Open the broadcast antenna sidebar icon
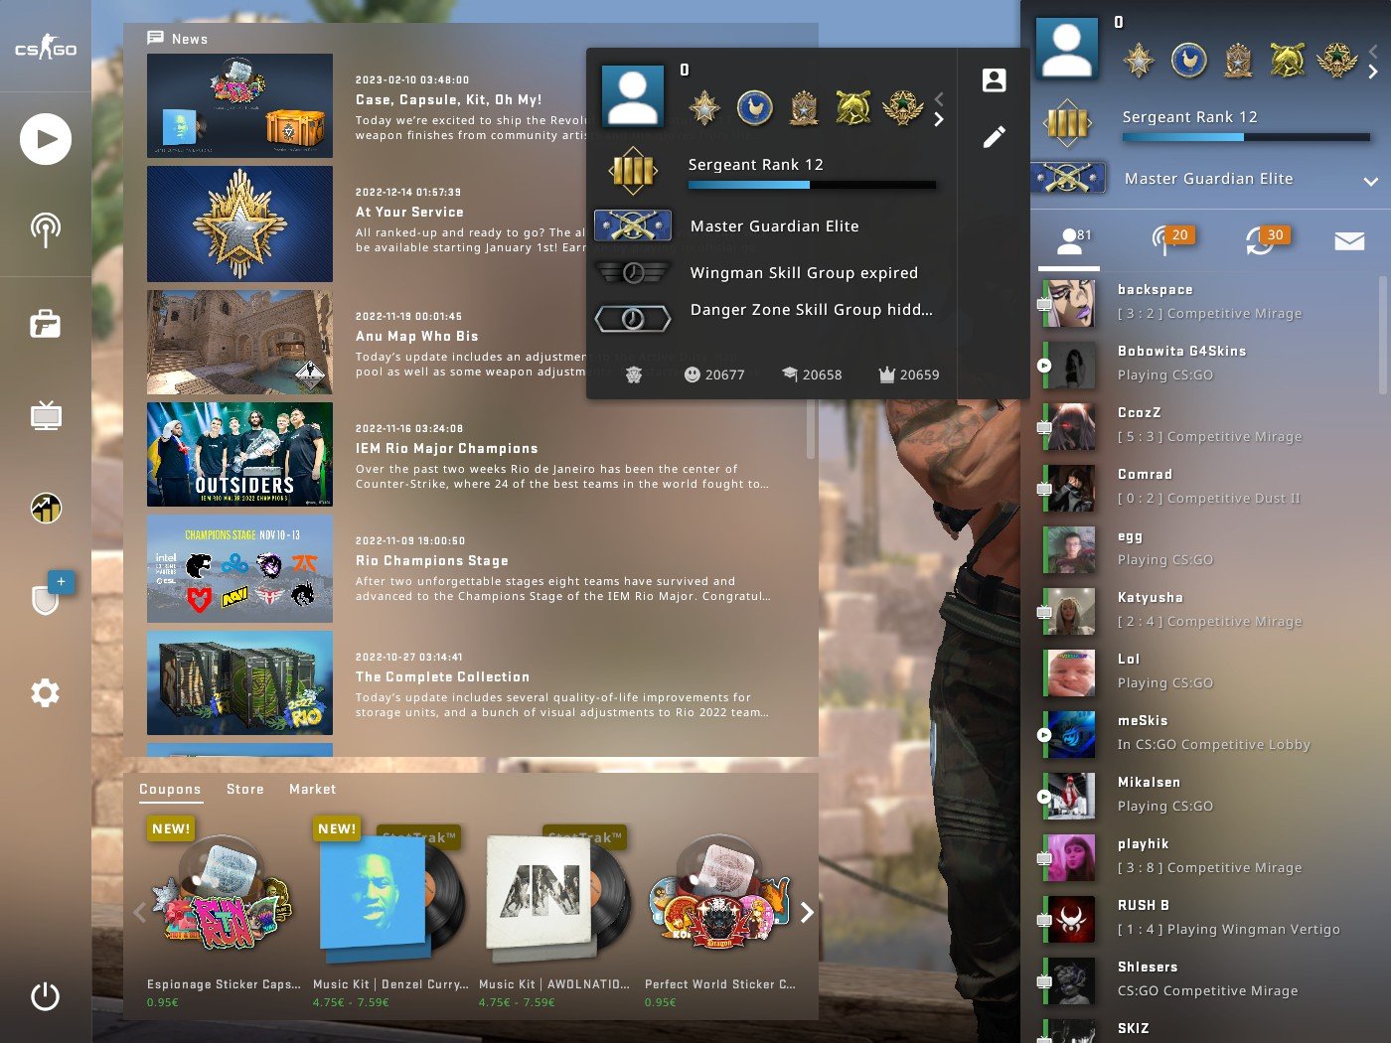The width and height of the screenshot is (1391, 1043). tap(46, 229)
